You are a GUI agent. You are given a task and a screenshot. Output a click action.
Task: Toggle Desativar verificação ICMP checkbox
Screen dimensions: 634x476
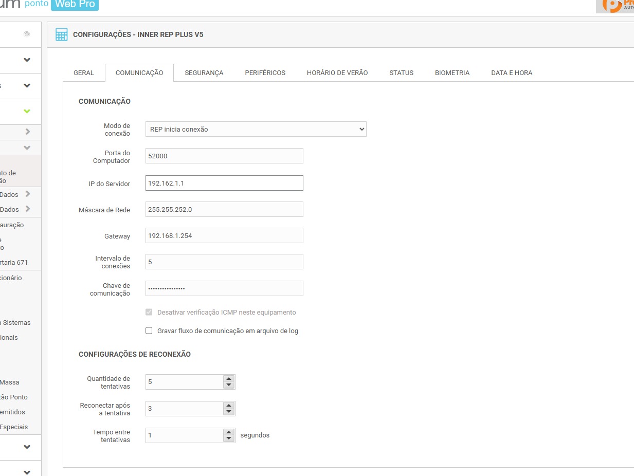(149, 313)
